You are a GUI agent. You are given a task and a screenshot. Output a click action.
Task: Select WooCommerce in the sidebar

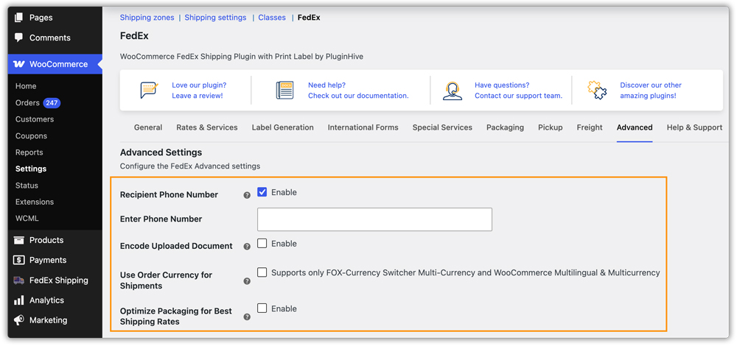pos(55,64)
